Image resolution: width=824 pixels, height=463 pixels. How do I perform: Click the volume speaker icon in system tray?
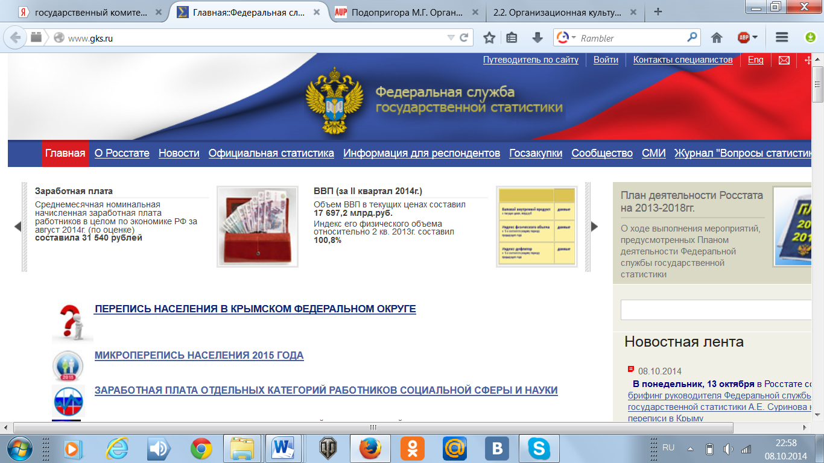(x=728, y=449)
